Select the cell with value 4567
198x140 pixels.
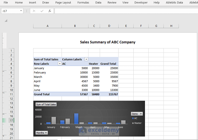[x=75, y=81]
